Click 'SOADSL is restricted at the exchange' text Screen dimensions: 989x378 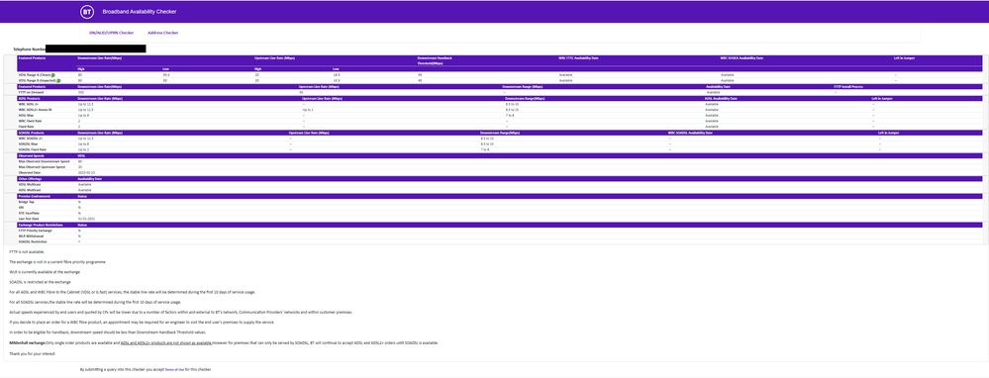point(40,282)
